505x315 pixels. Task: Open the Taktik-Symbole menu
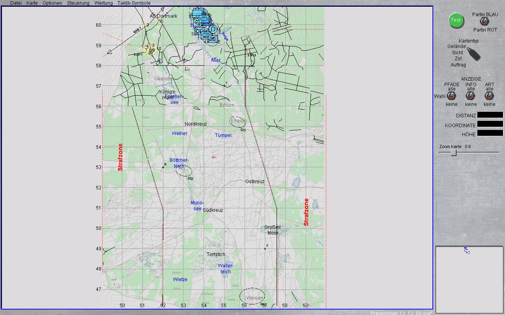tap(134, 3)
